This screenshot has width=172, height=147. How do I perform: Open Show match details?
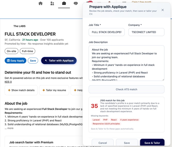point(21,90)
